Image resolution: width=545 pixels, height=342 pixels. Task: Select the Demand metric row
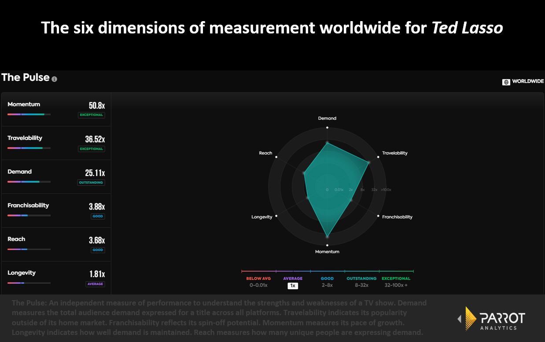[56, 177]
